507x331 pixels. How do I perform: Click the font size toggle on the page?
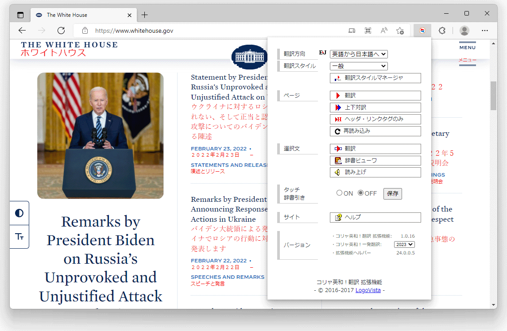tap(19, 237)
